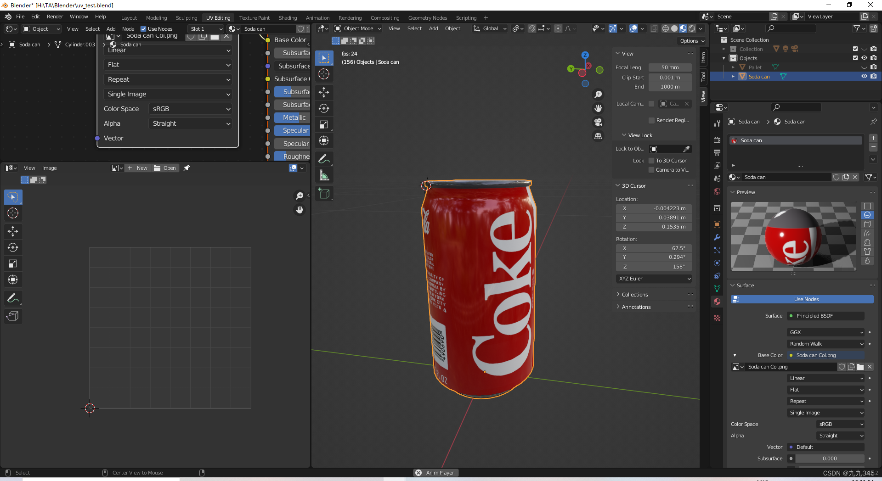Select the Annotate tool in 3D viewport
Image resolution: width=882 pixels, height=481 pixels.
(324, 159)
